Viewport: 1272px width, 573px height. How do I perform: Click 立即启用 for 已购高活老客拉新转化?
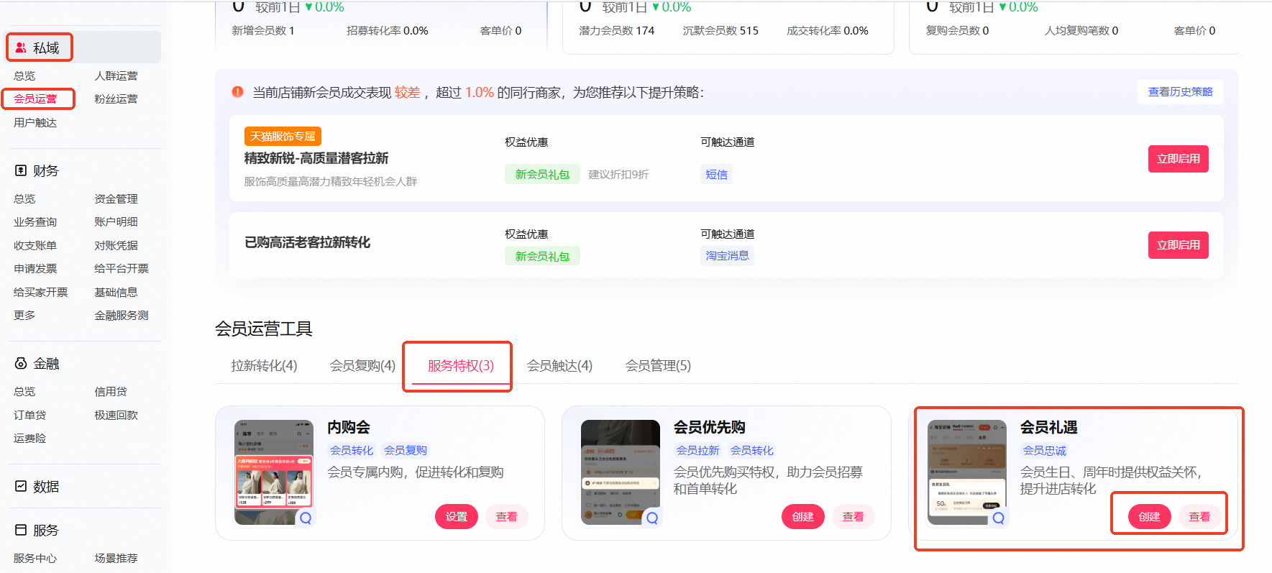pyautogui.click(x=1178, y=245)
